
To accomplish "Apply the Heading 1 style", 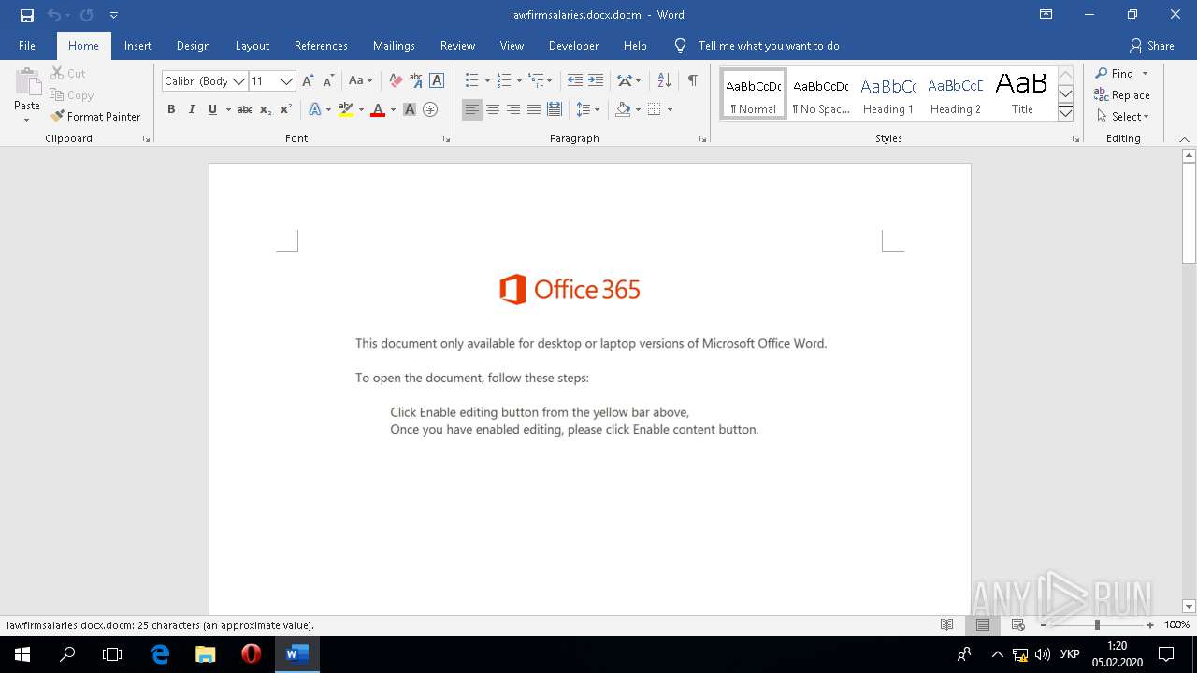I will pos(887,94).
